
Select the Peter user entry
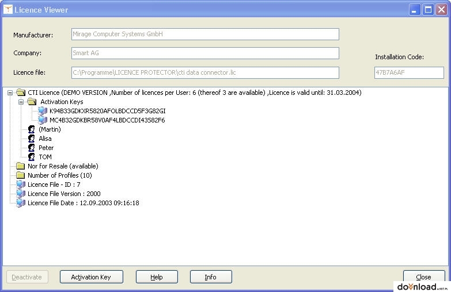pos(46,148)
